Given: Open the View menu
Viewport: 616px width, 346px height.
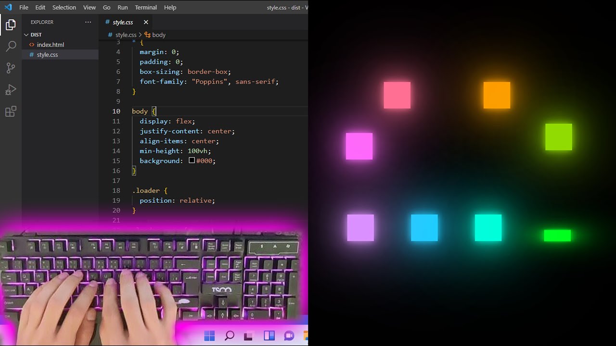Looking at the screenshot, I should click(90, 7).
